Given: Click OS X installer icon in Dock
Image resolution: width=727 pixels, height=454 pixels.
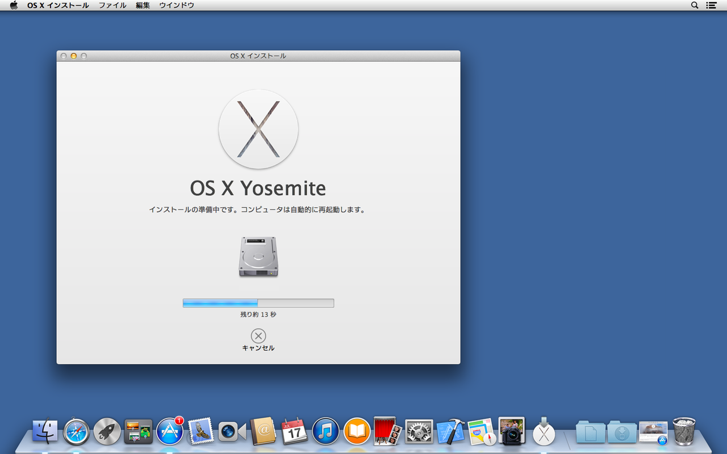Looking at the screenshot, I should point(544,431).
